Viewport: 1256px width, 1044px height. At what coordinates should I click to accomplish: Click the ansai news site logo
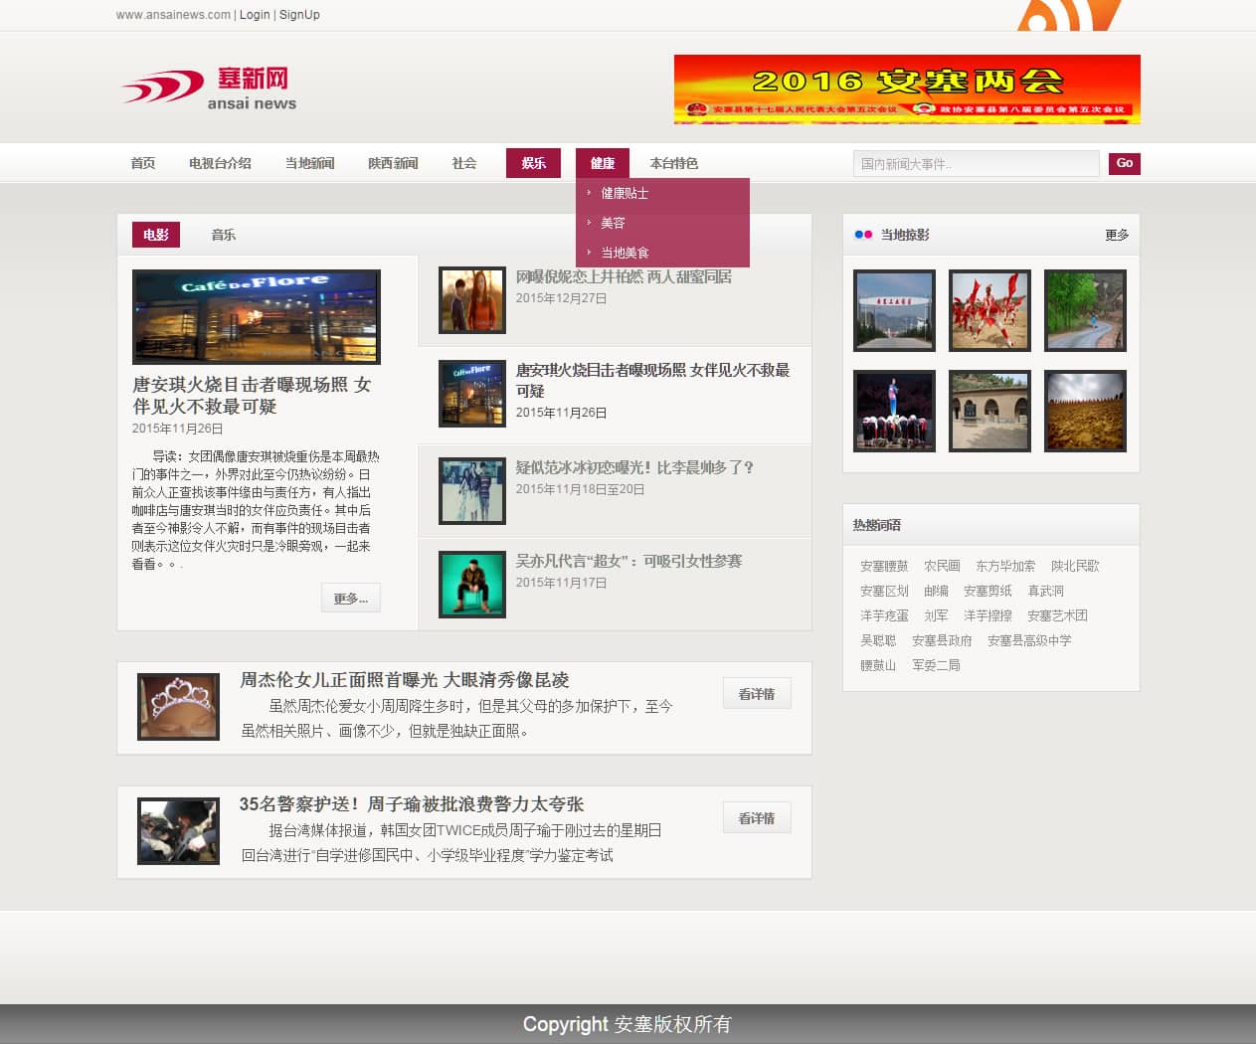[x=210, y=88]
